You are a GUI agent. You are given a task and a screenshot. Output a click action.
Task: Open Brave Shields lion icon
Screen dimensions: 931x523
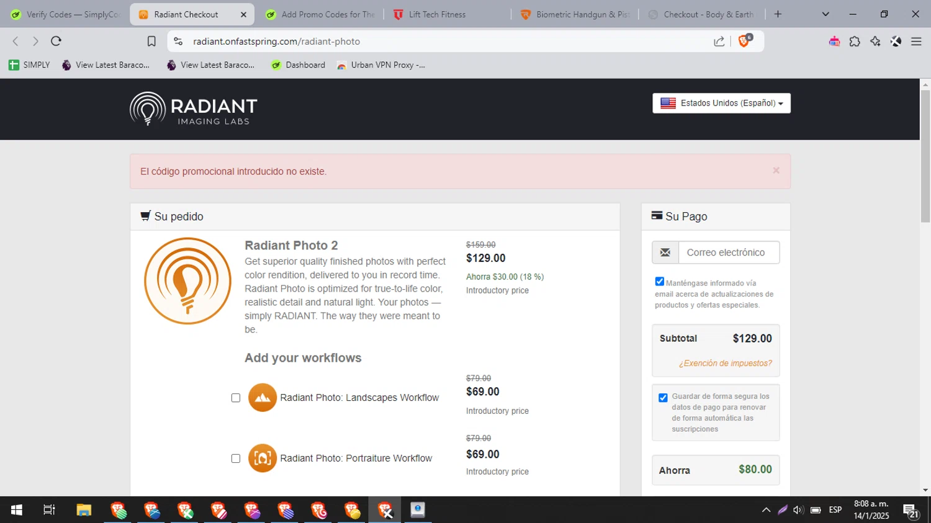click(744, 42)
